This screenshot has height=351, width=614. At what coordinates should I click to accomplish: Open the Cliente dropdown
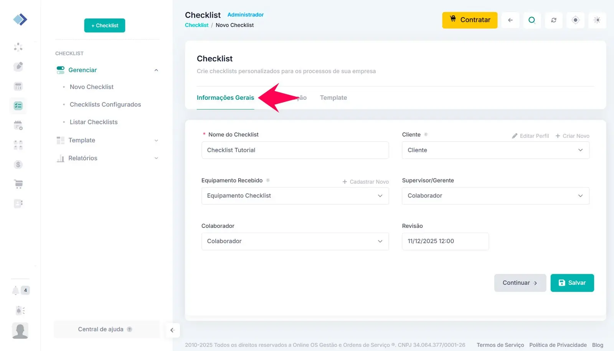(x=495, y=150)
